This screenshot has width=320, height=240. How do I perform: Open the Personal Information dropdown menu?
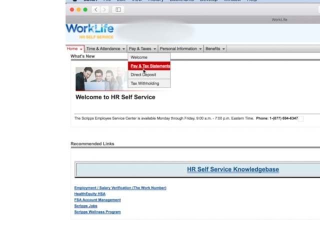[180, 48]
